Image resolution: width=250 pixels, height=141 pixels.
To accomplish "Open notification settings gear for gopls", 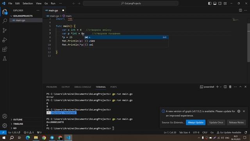I will pyautogui.click(x=239, y=111).
